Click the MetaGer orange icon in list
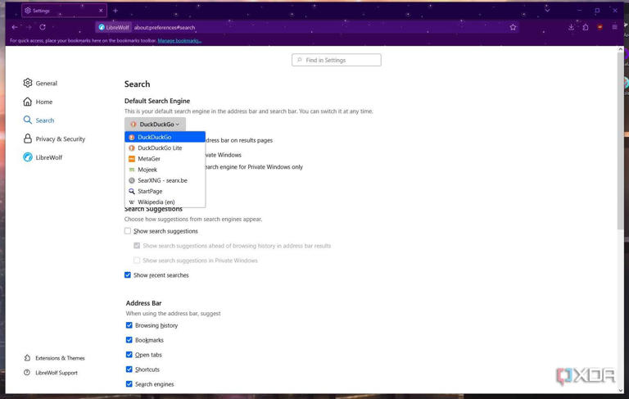The height and width of the screenshot is (399, 629). pos(132,159)
